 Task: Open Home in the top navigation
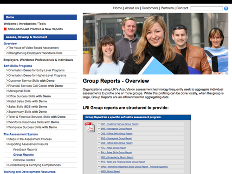(x=117, y=8)
